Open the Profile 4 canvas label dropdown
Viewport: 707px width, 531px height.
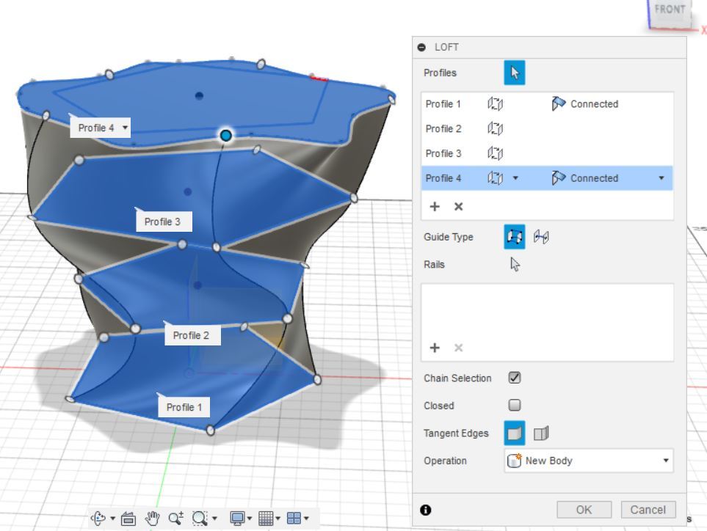pyautogui.click(x=125, y=128)
